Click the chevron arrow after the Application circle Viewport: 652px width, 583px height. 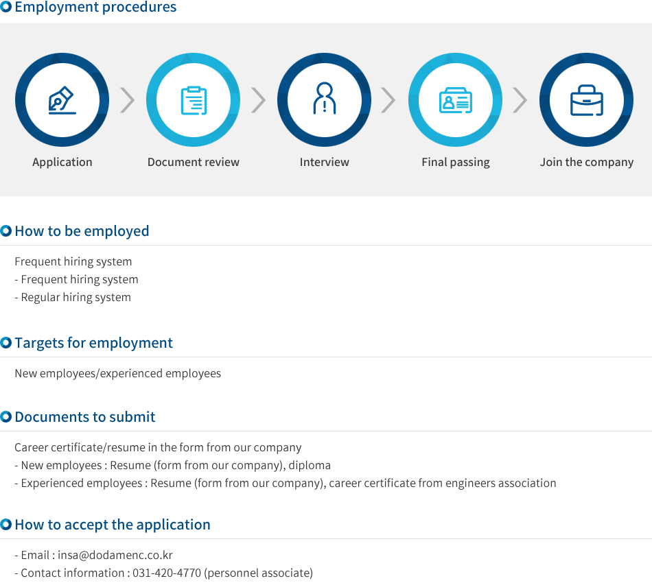128,100
